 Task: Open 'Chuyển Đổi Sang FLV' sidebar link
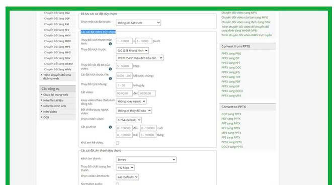click(x=57, y=30)
